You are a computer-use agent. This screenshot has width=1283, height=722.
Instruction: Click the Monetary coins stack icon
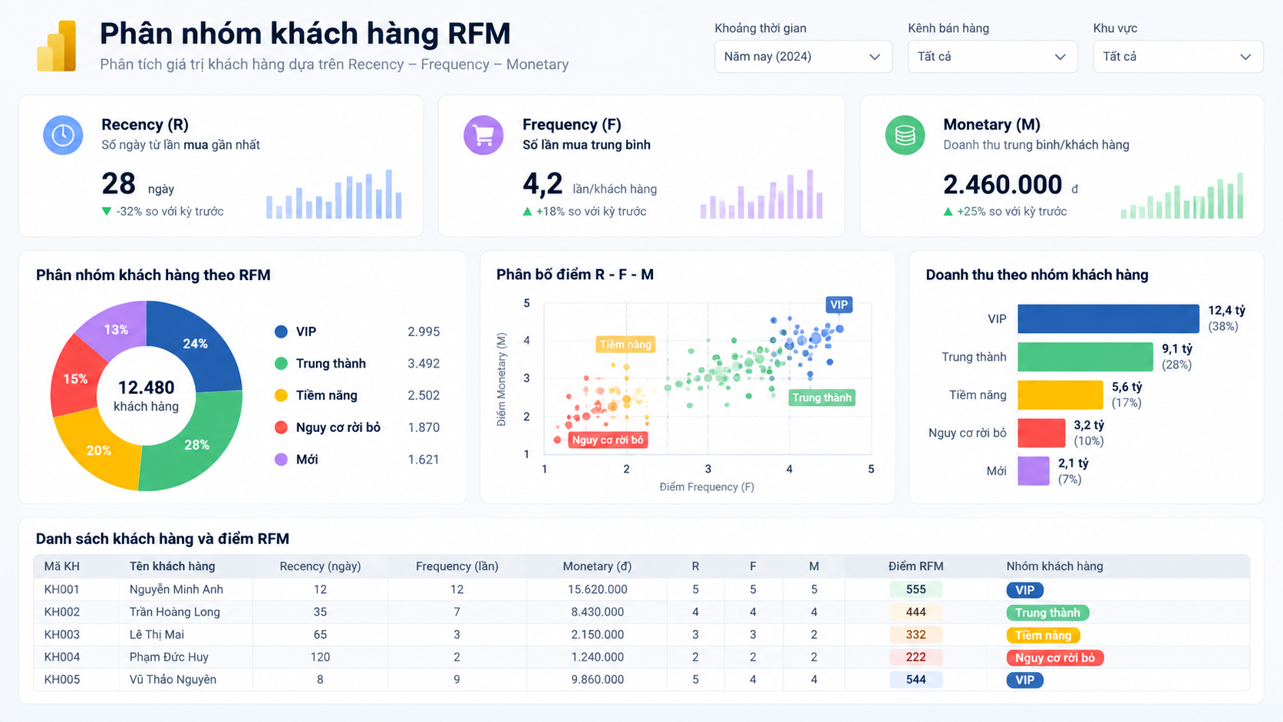click(905, 135)
